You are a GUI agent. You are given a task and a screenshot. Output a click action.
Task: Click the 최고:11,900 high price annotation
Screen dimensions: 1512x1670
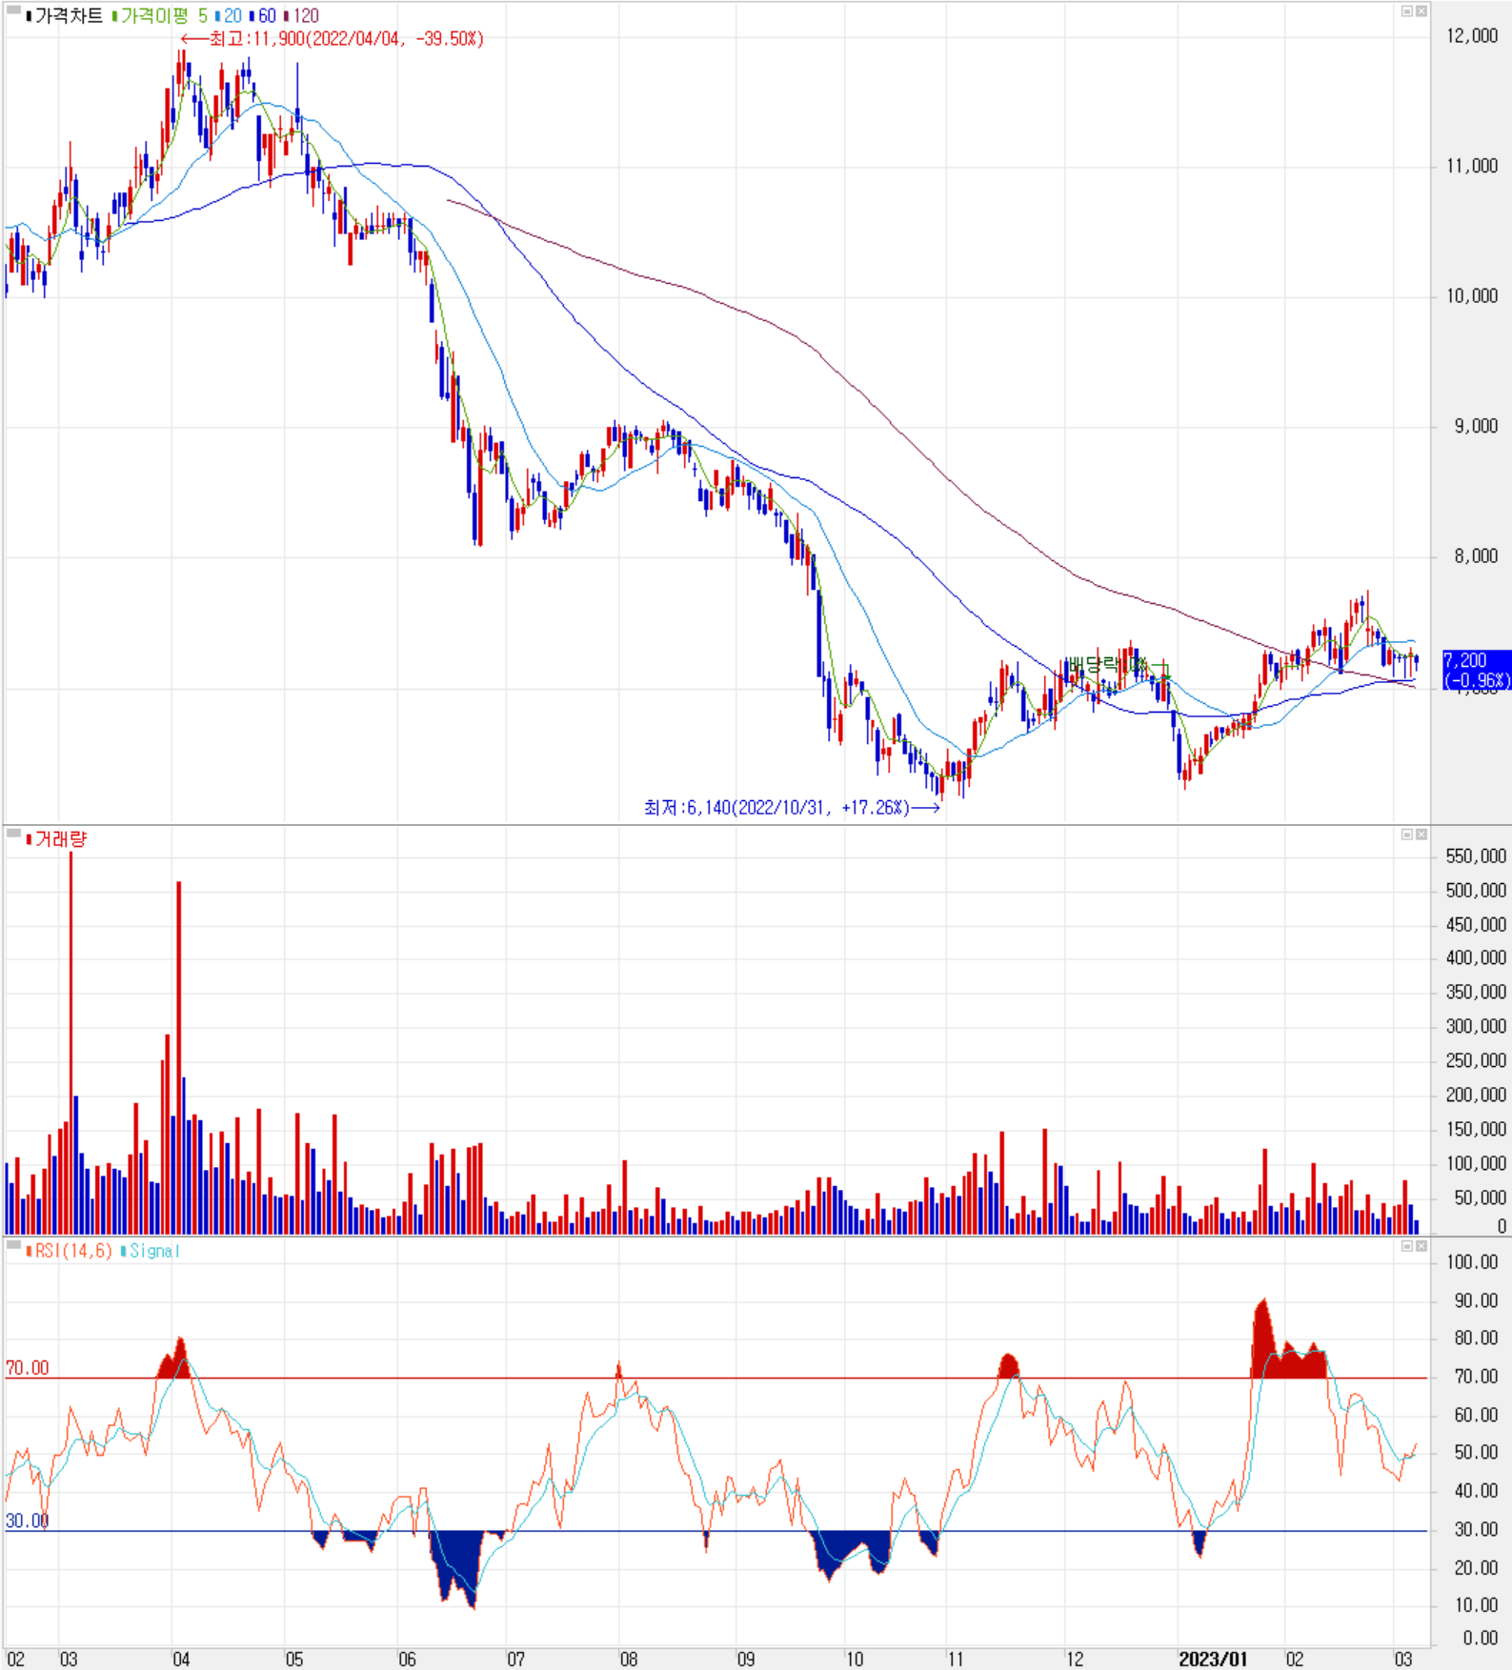click(333, 39)
